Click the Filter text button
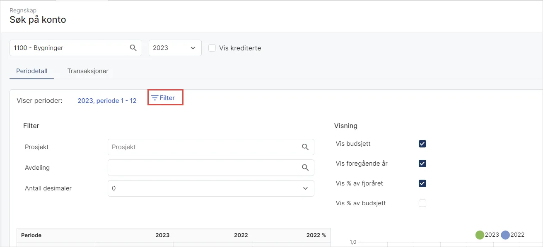 click(x=167, y=98)
